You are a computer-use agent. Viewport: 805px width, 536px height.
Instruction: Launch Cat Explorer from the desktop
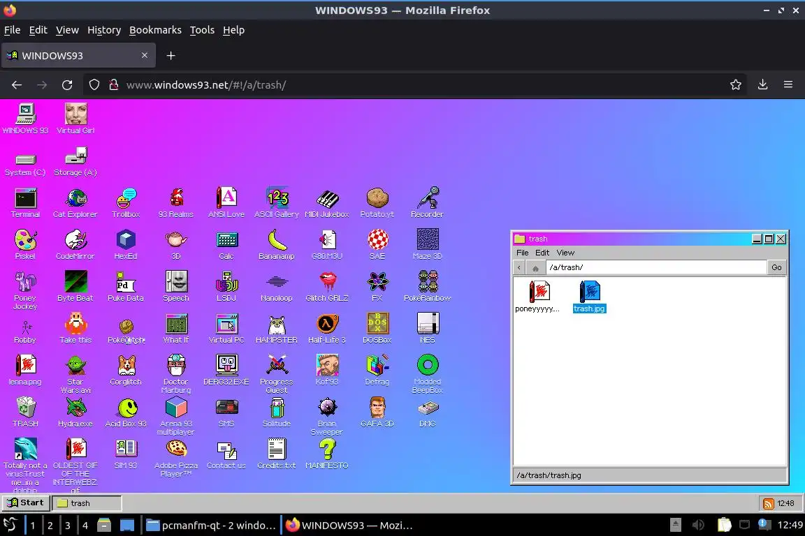(75, 203)
